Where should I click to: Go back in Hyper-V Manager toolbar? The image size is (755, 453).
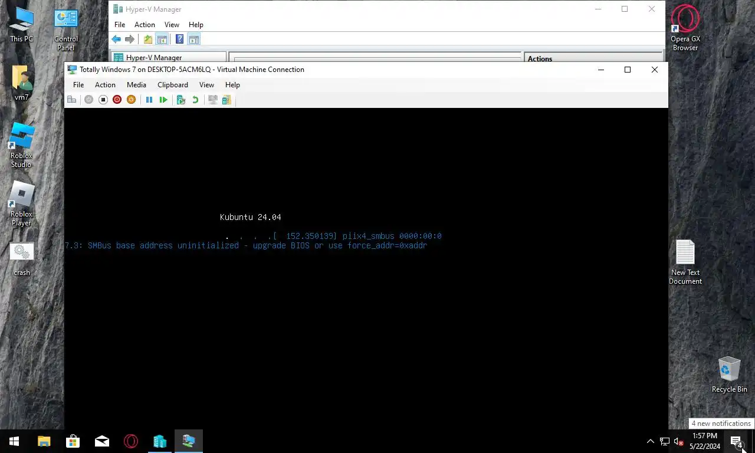(116, 40)
